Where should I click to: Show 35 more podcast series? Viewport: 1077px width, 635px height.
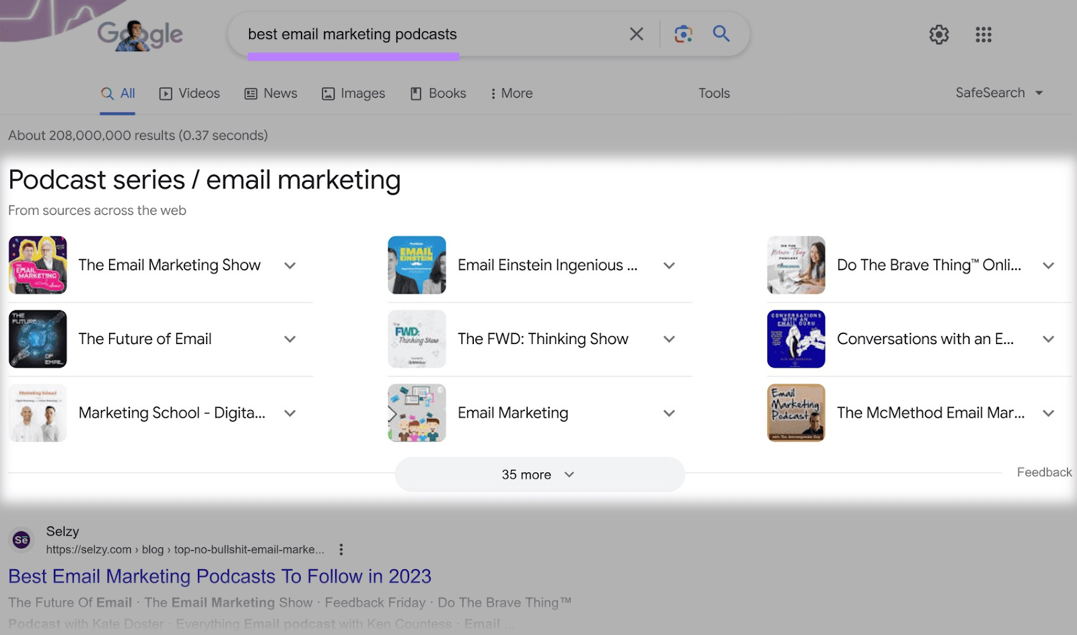538,474
